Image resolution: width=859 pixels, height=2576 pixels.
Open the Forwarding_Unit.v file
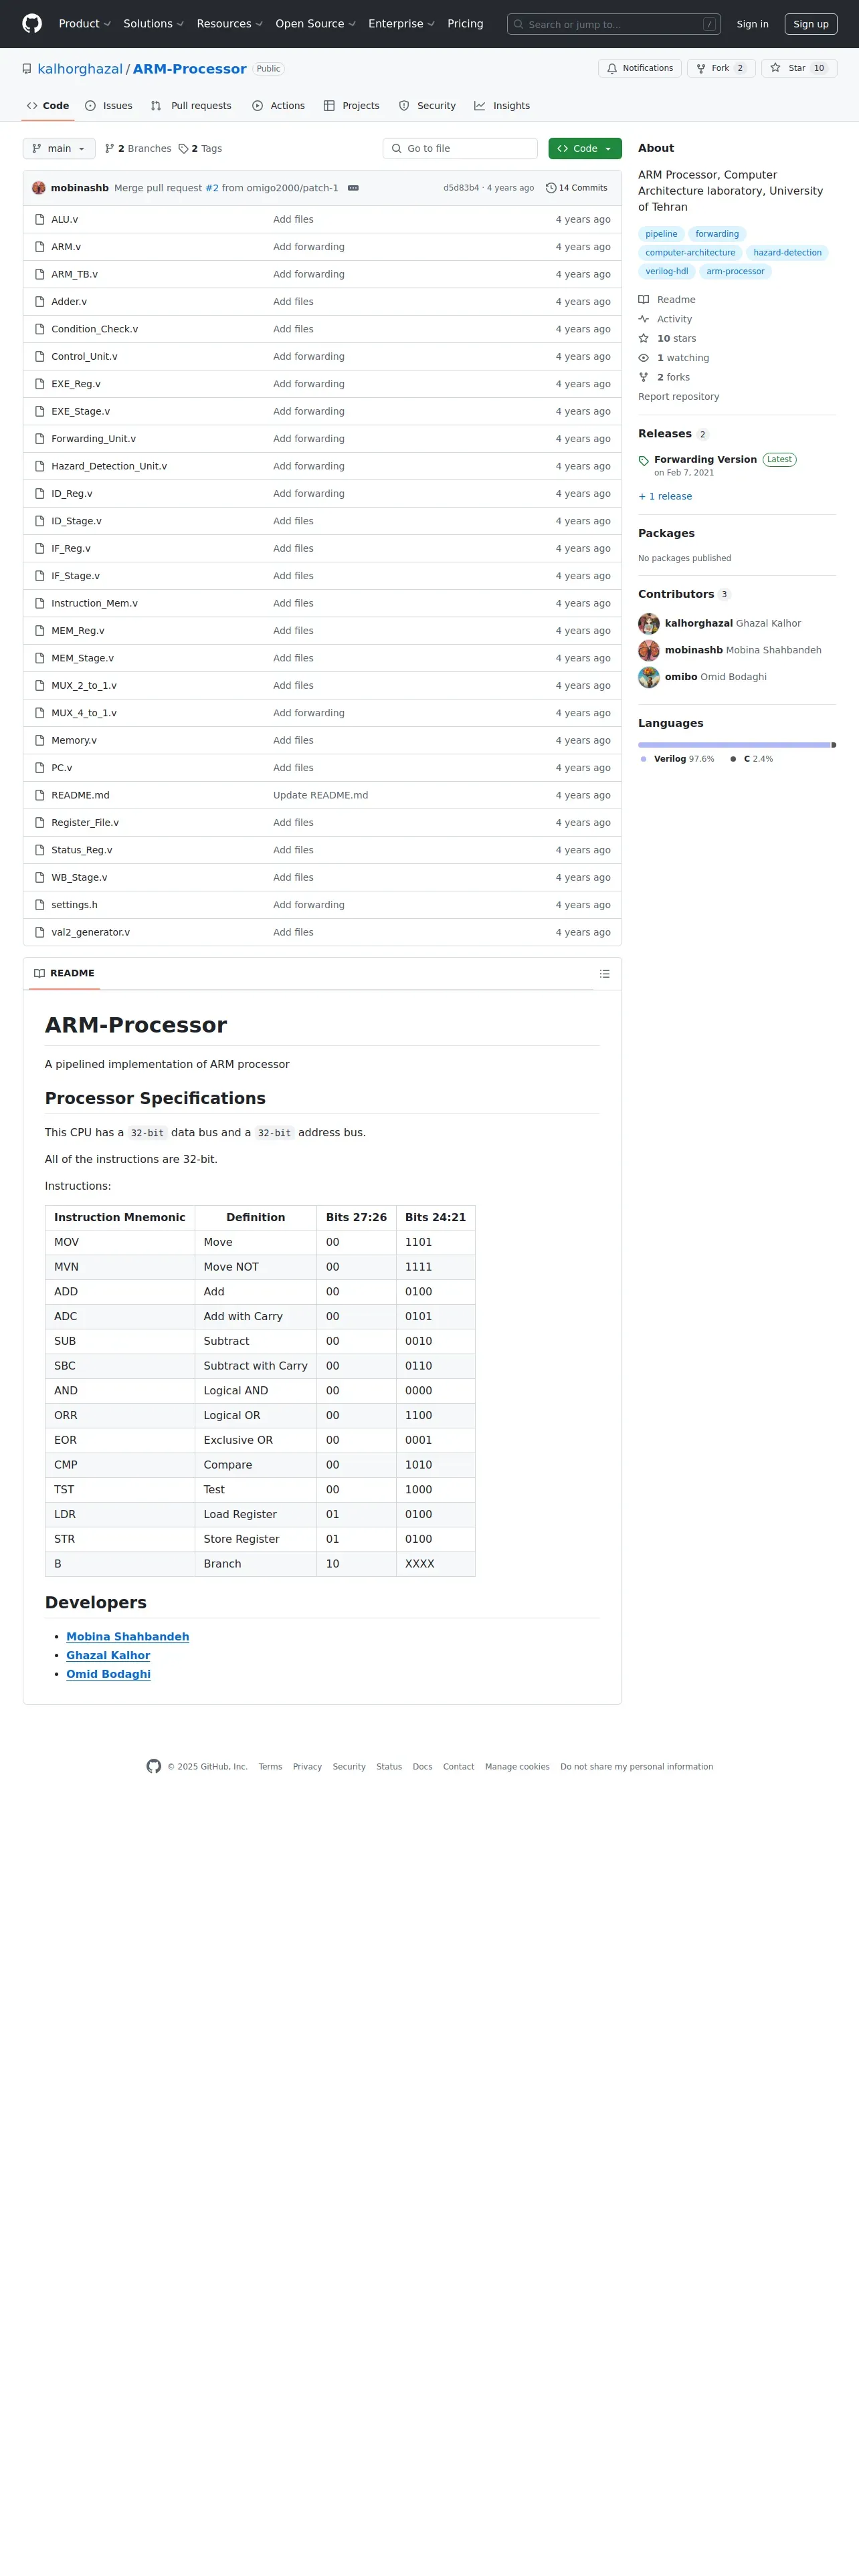click(94, 439)
